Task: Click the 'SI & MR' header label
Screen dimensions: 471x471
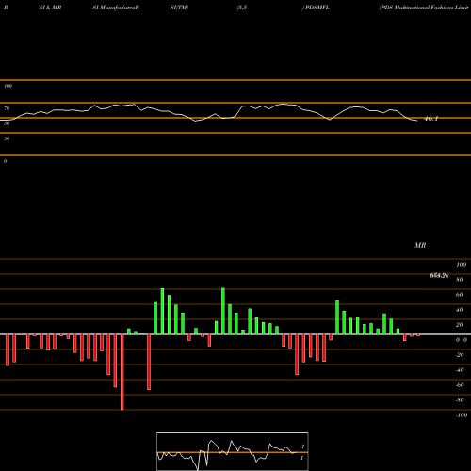Action: (x=50, y=8)
